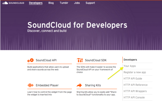
Task: Click the 'SoundCloud for Developers' headline
Action: (x=77, y=25)
